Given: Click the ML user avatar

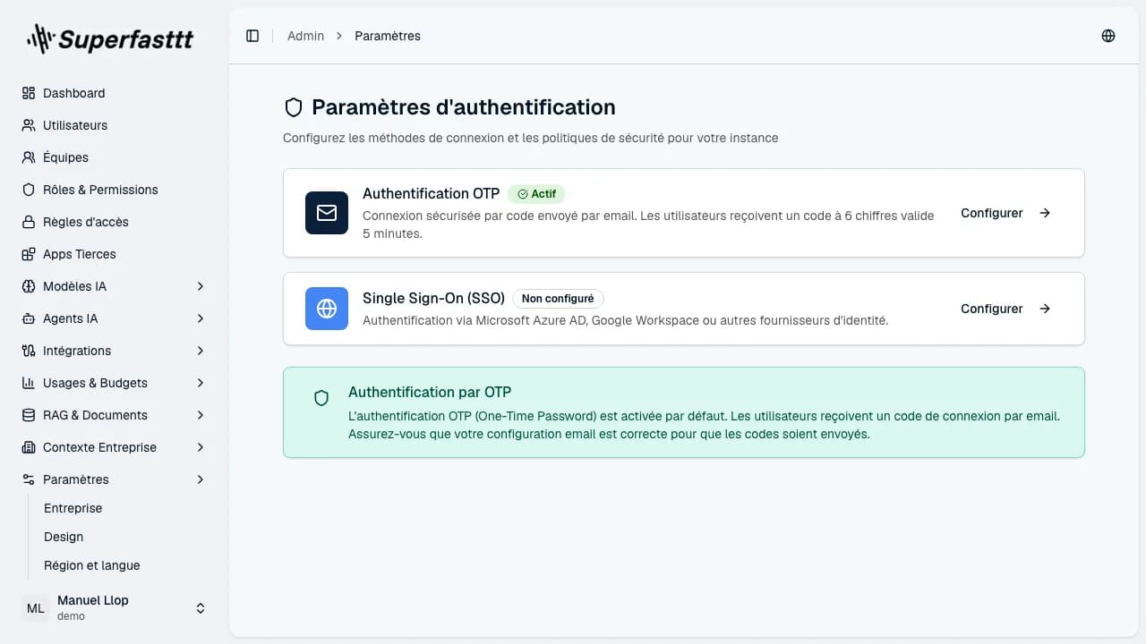Looking at the screenshot, I should point(36,608).
